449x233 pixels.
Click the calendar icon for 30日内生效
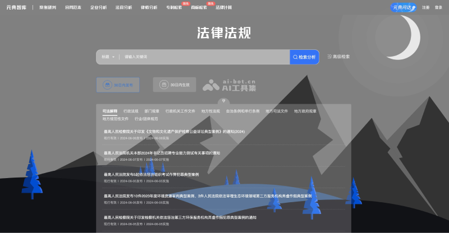(164, 85)
